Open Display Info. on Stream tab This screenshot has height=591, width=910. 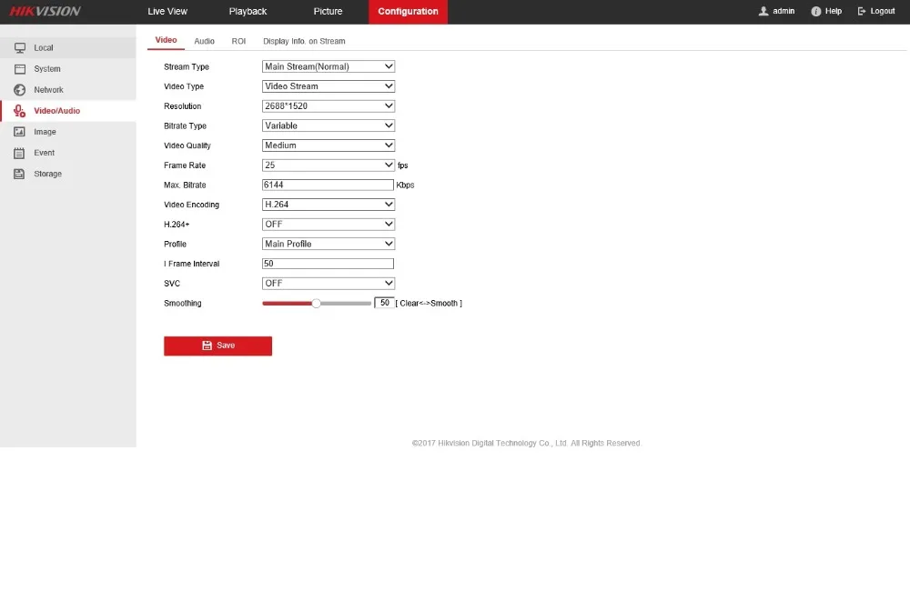(304, 41)
